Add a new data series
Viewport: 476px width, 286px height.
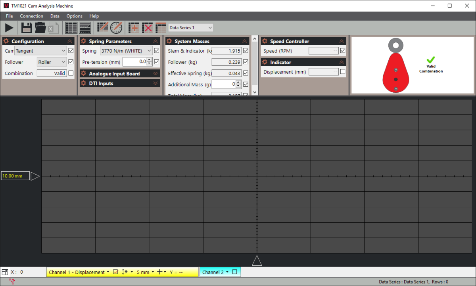[x=134, y=28]
